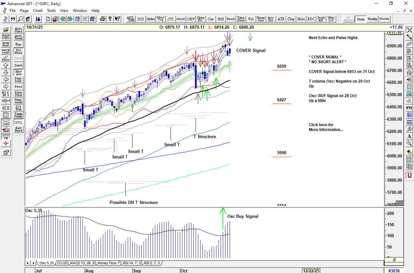Toggle the XTL study button
The width and height of the screenshot is (414, 273).
[18, 123]
